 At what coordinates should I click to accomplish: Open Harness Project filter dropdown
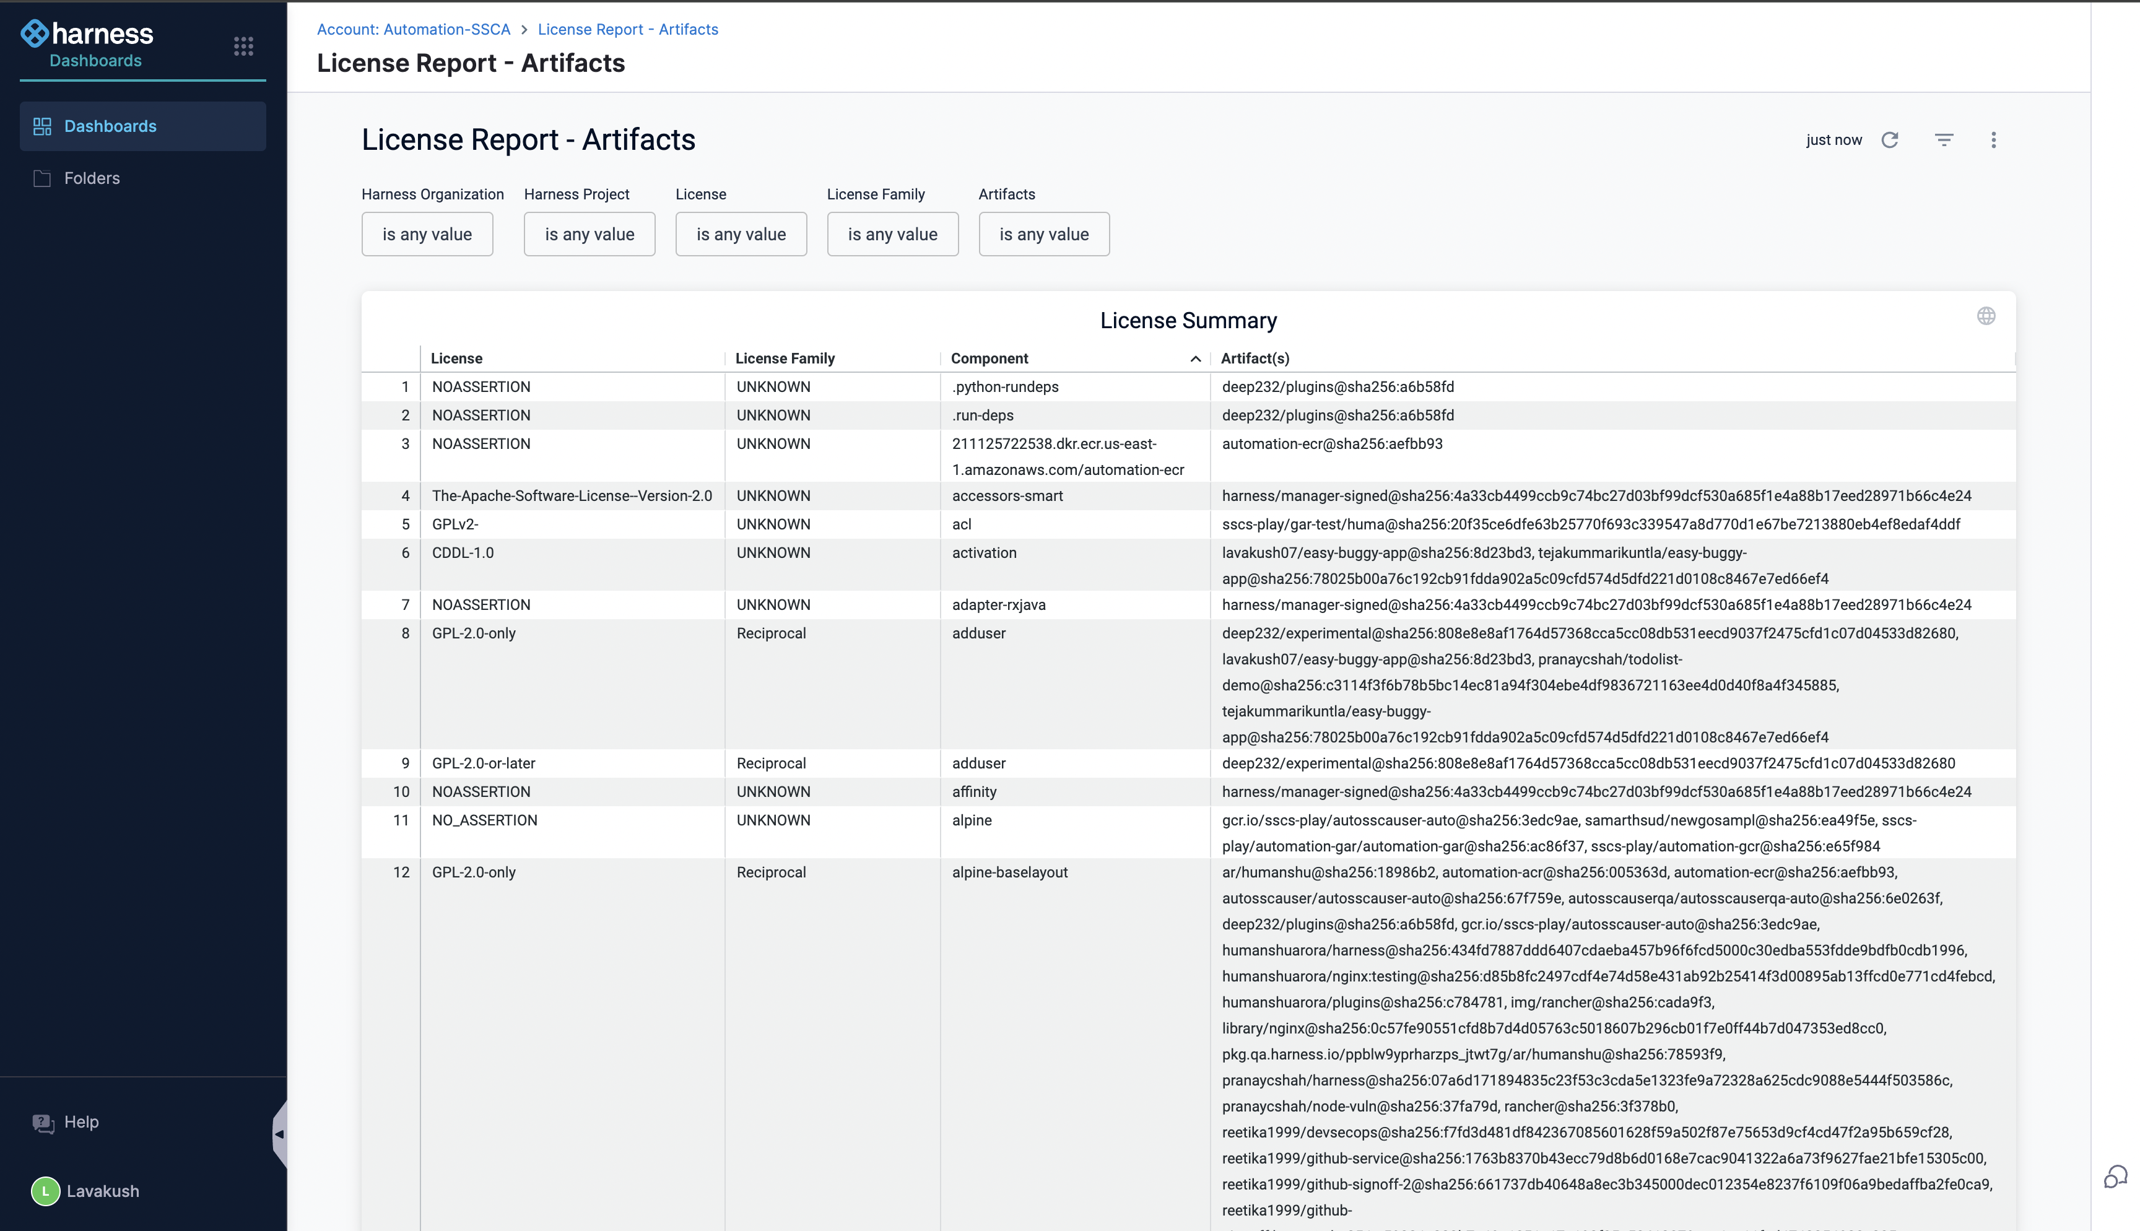coord(589,234)
